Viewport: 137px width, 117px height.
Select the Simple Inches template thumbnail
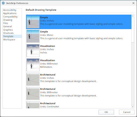pyautogui.click(x=33, y=22)
